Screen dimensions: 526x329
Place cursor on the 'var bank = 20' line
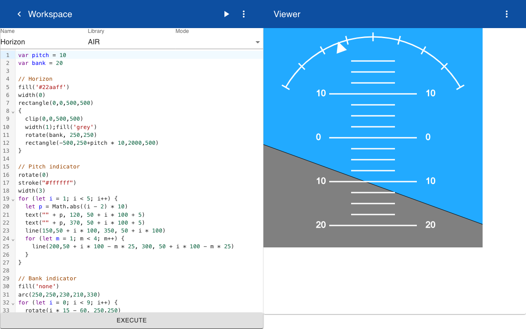click(40, 63)
